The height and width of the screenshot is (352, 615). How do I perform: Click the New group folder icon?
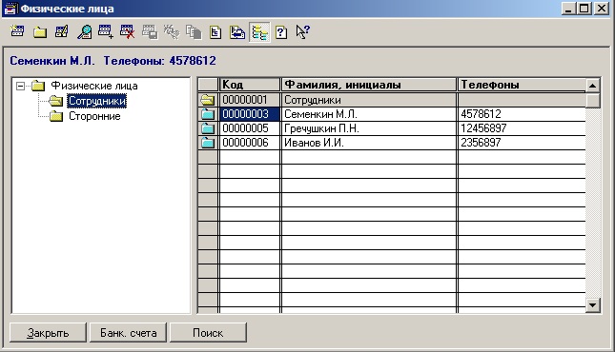tap(40, 32)
